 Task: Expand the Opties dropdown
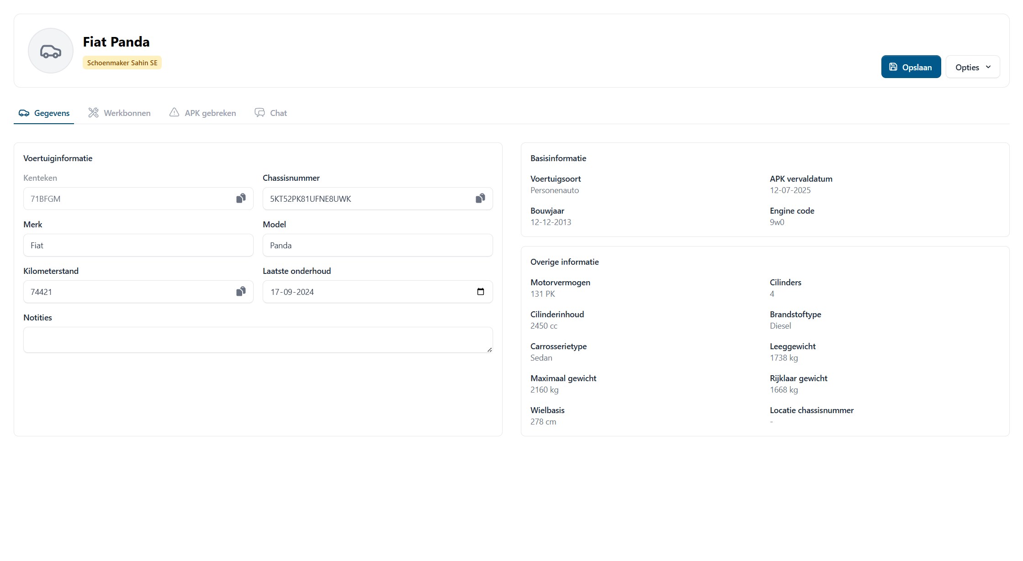click(x=973, y=67)
